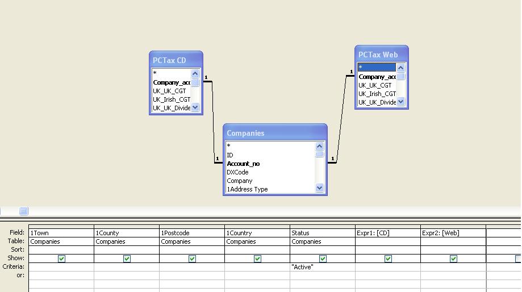Click scroll down arrow in PCTax Web table
522x292 pixels.
[400, 102]
